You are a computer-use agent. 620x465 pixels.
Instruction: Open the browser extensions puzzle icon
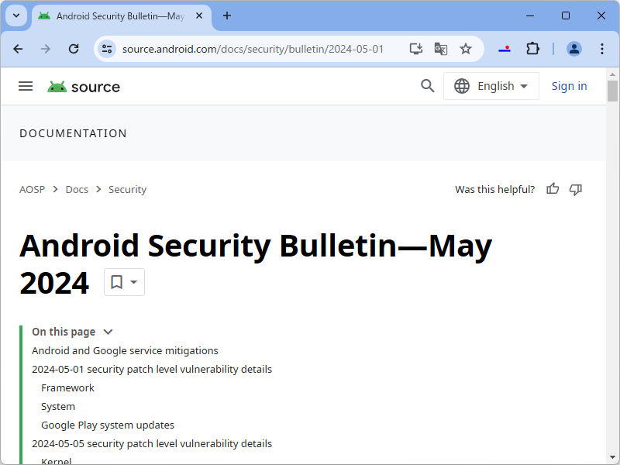pos(532,48)
